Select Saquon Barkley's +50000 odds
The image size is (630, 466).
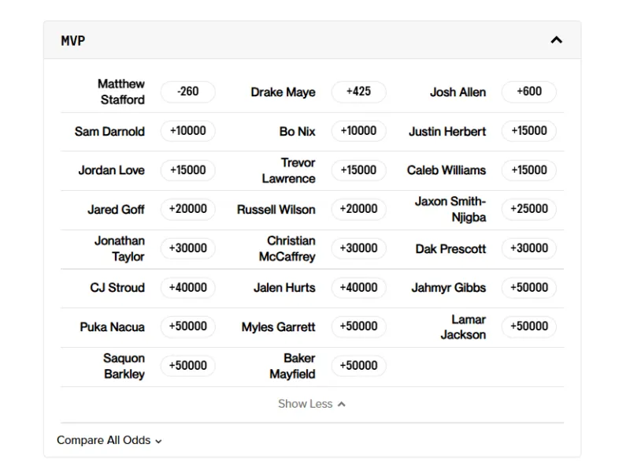(x=187, y=366)
